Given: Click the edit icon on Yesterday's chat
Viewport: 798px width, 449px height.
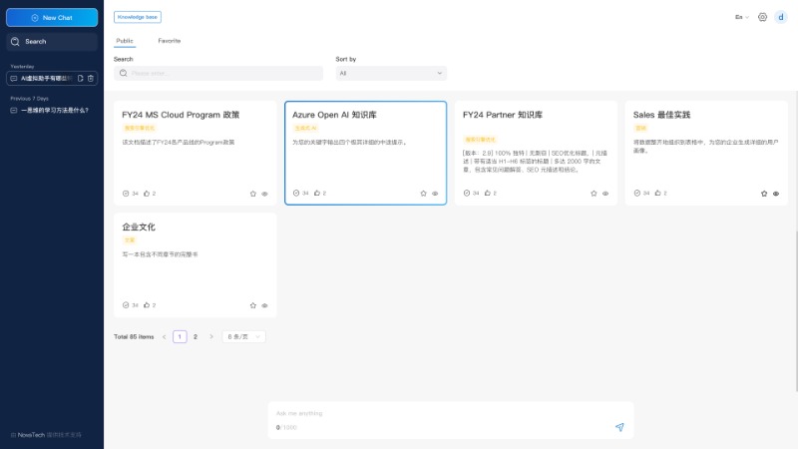Looking at the screenshot, I should click(x=80, y=78).
